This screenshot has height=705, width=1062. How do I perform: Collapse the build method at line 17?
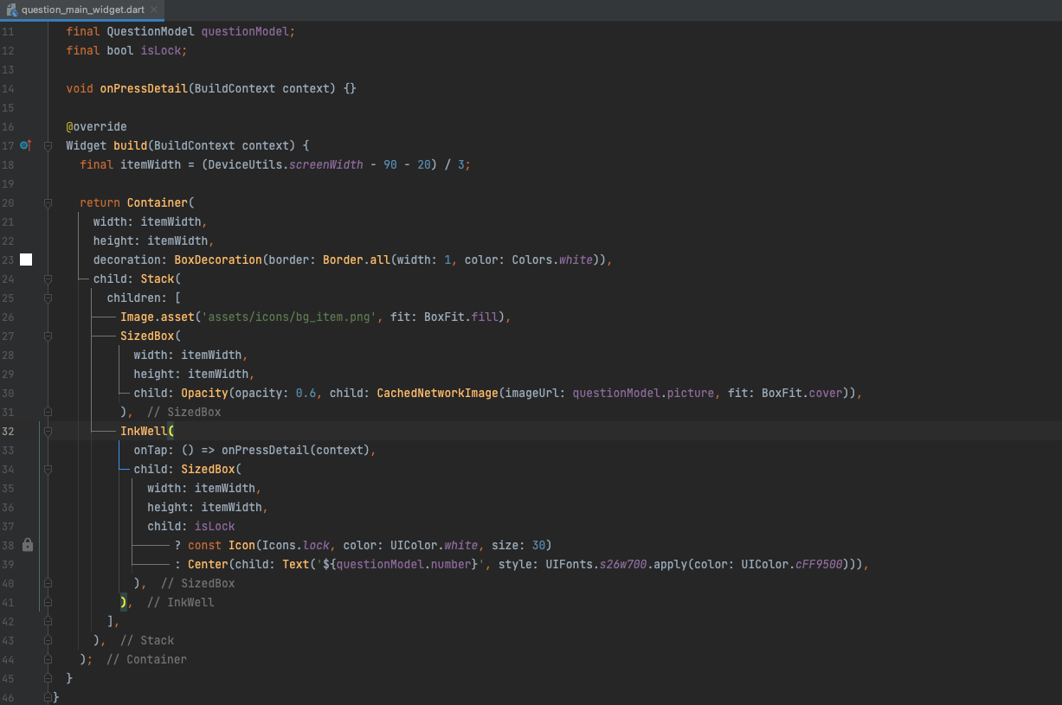coord(48,145)
